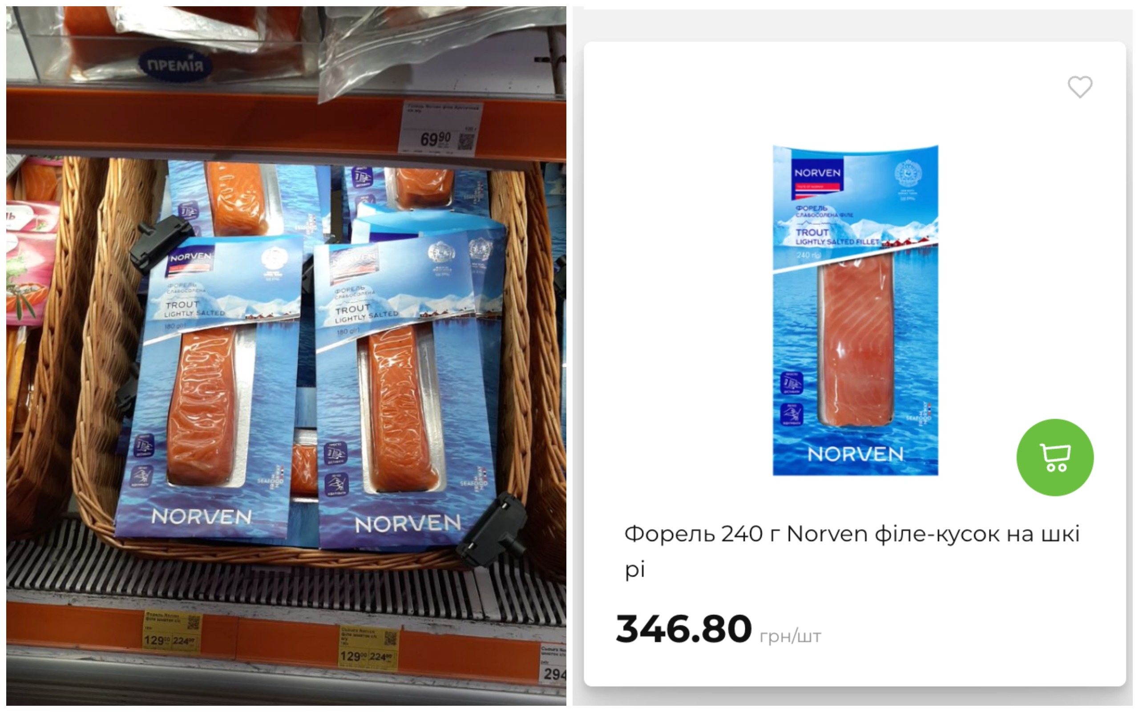Click the green shopping cart button
The width and height of the screenshot is (1139, 712).
(x=1055, y=458)
